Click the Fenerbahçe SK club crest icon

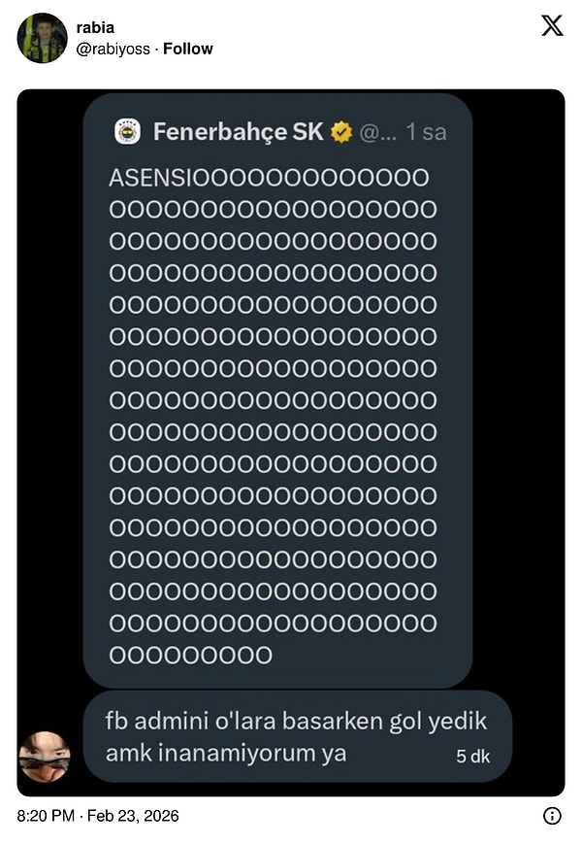(128, 132)
